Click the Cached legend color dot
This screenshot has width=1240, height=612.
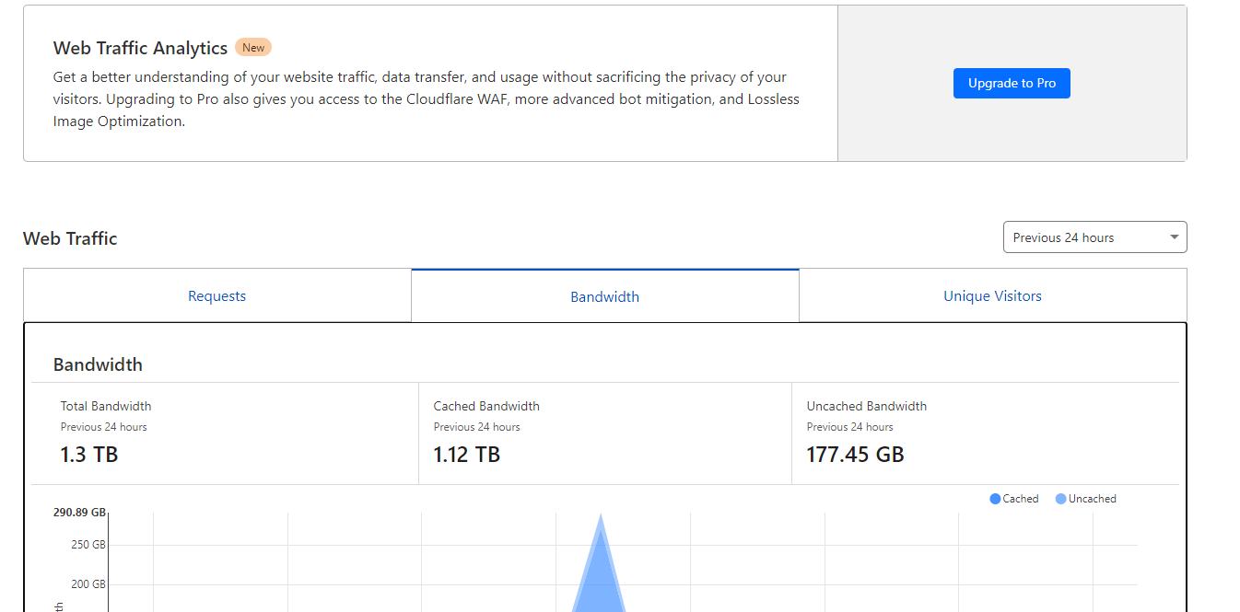tap(995, 499)
